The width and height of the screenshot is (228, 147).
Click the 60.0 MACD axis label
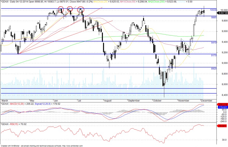(225, 110)
